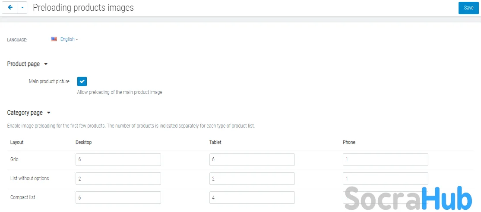Focus the Compact list Desktop field

tap(118, 197)
